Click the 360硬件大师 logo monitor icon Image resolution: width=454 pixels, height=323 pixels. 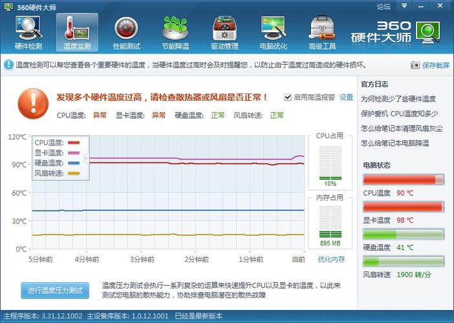tap(428, 32)
